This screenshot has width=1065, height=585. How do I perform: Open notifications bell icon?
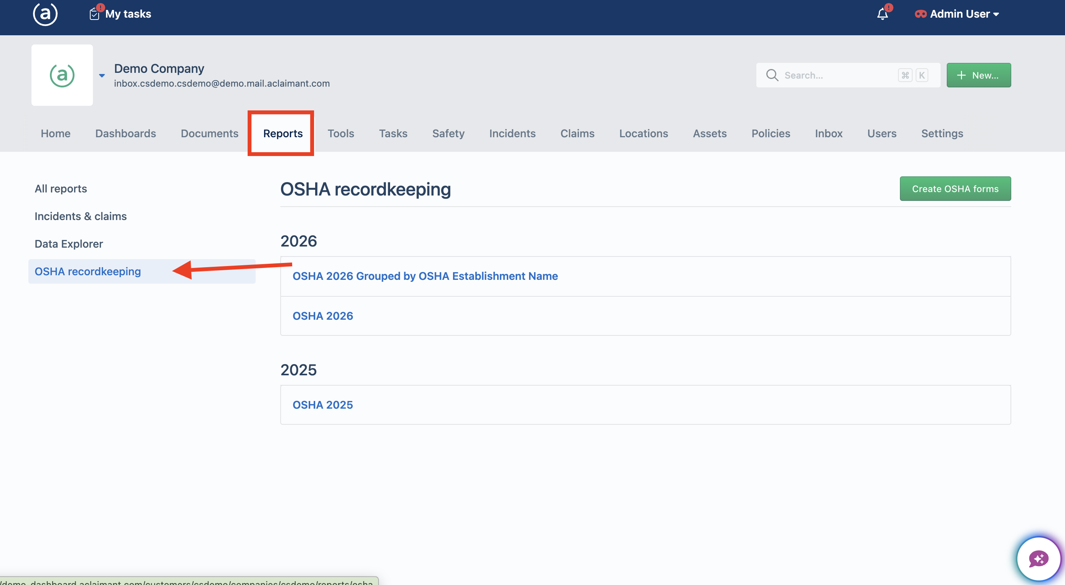[882, 14]
